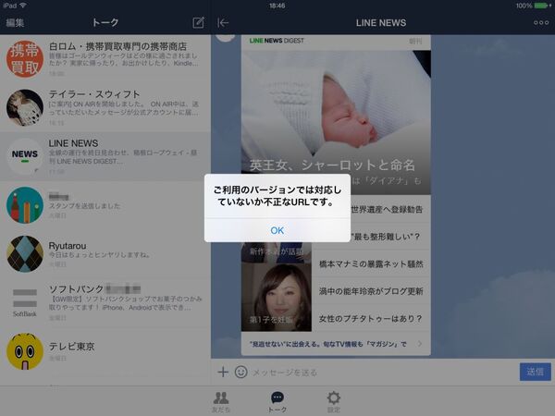Open the 女性のプチタトゥーはあり? article
Viewport: 555px width, 416px height.
pyautogui.click(x=370, y=318)
